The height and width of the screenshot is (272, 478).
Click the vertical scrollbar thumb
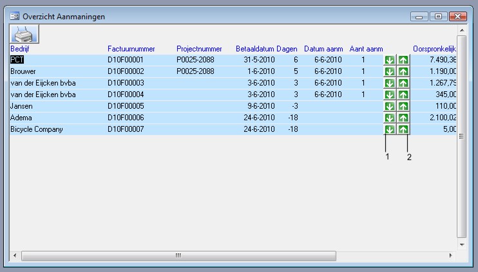tap(462, 136)
